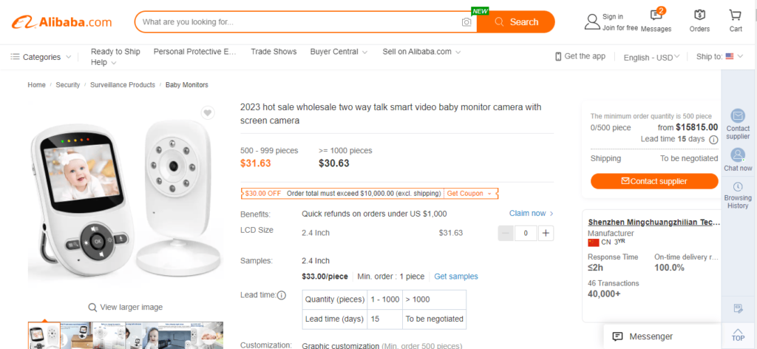Add product to favorites with heart icon
Screen dimensions: 757x349
[208, 113]
